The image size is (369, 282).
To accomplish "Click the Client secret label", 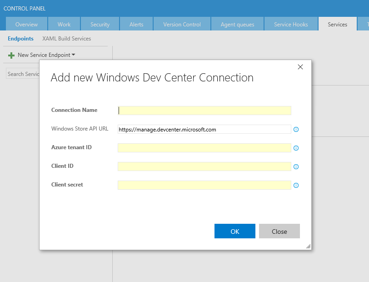I will click(x=67, y=185).
